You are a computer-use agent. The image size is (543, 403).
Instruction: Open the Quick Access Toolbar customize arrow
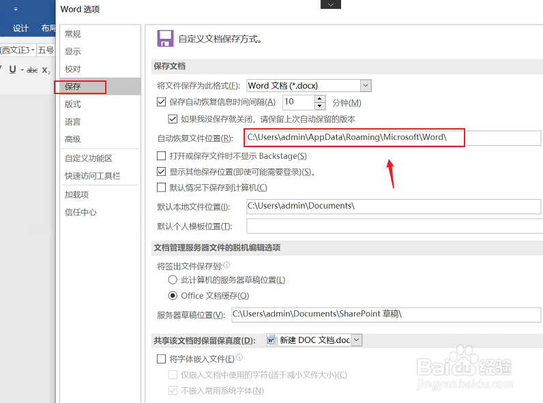tap(16, 10)
